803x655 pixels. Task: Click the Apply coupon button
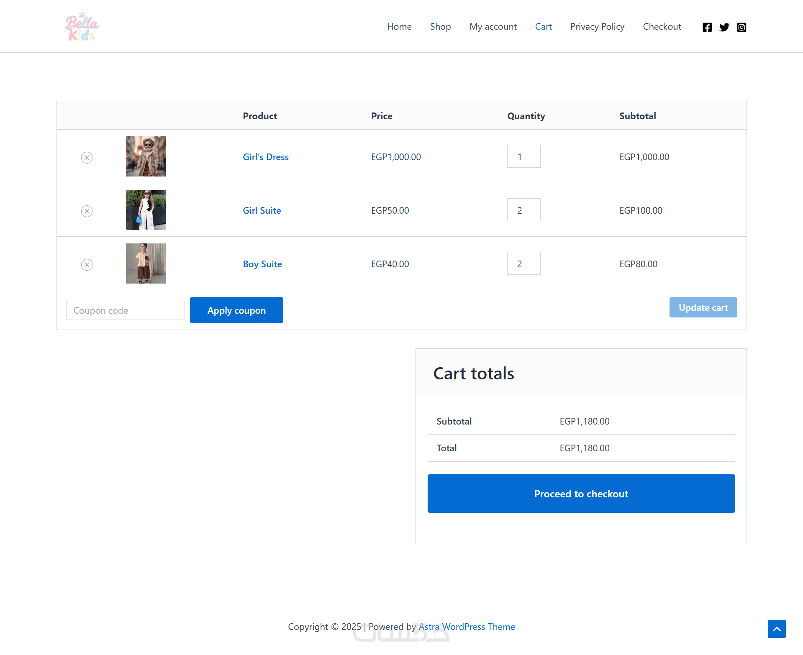236,310
